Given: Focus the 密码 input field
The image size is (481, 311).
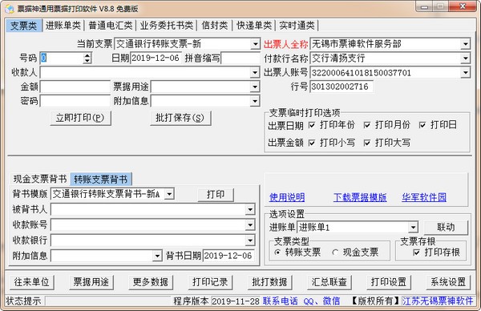Looking at the screenshot, I should [75, 101].
